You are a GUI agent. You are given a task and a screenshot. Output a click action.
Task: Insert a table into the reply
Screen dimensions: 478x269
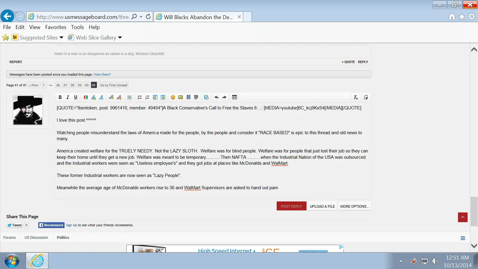pyautogui.click(x=235, y=97)
